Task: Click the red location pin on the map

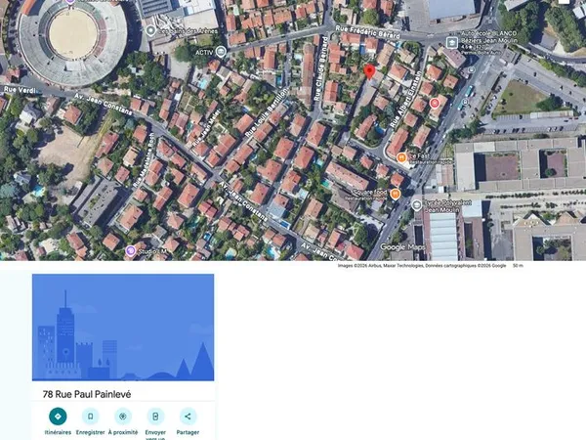Action: (x=369, y=71)
